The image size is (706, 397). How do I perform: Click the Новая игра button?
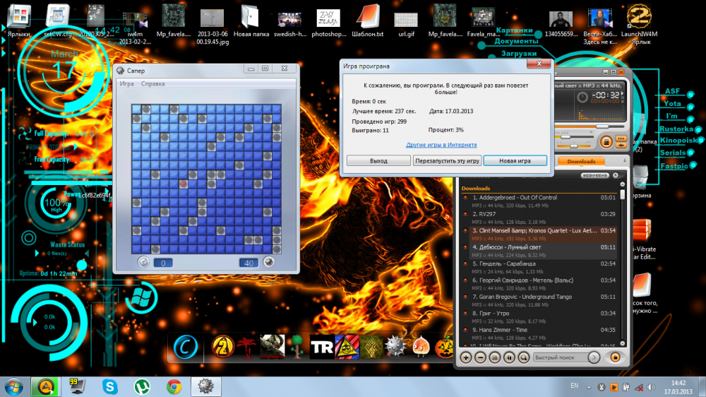[x=515, y=160]
